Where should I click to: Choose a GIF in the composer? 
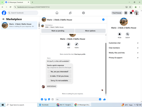pyautogui.click(x=53, y=99)
